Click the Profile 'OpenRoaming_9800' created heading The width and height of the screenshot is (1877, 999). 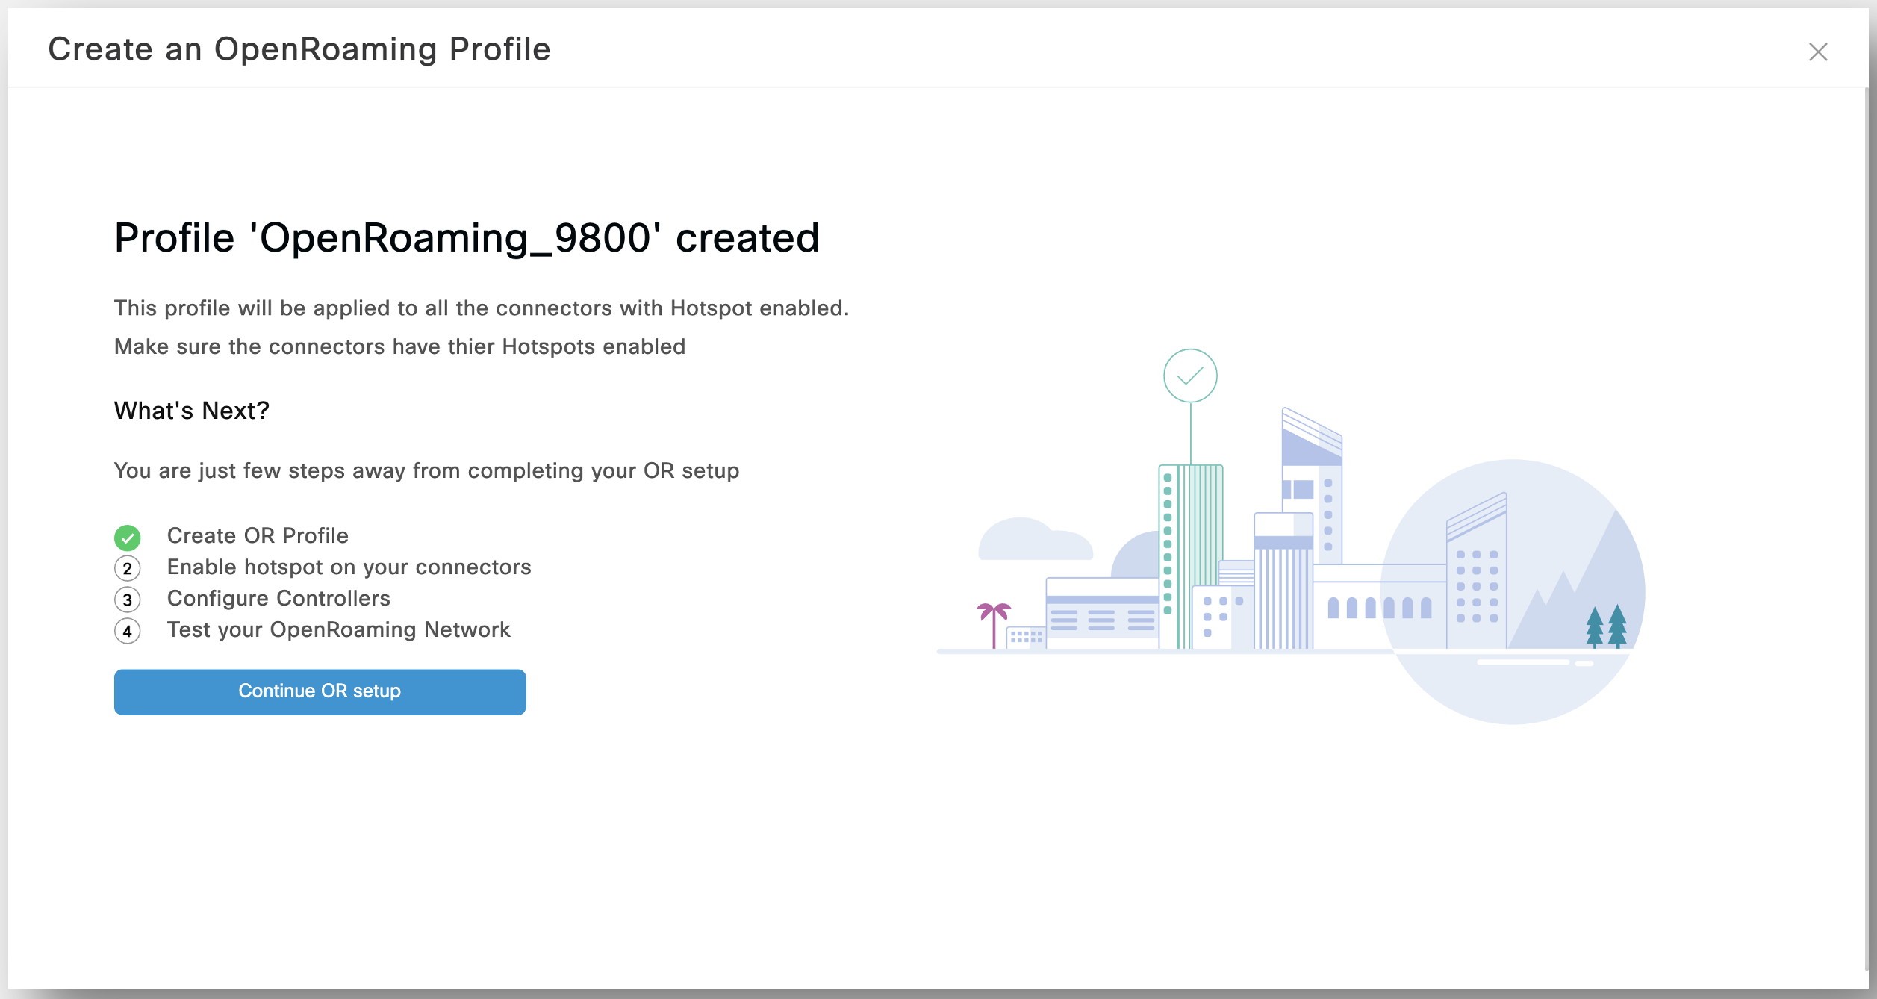[467, 238]
